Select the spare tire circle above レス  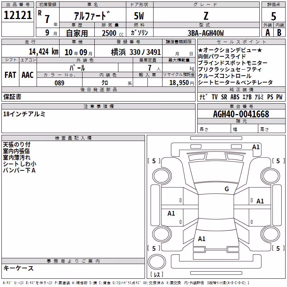(157, 262)
